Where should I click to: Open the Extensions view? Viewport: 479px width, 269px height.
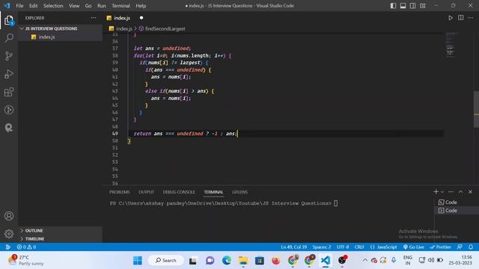[9, 92]
